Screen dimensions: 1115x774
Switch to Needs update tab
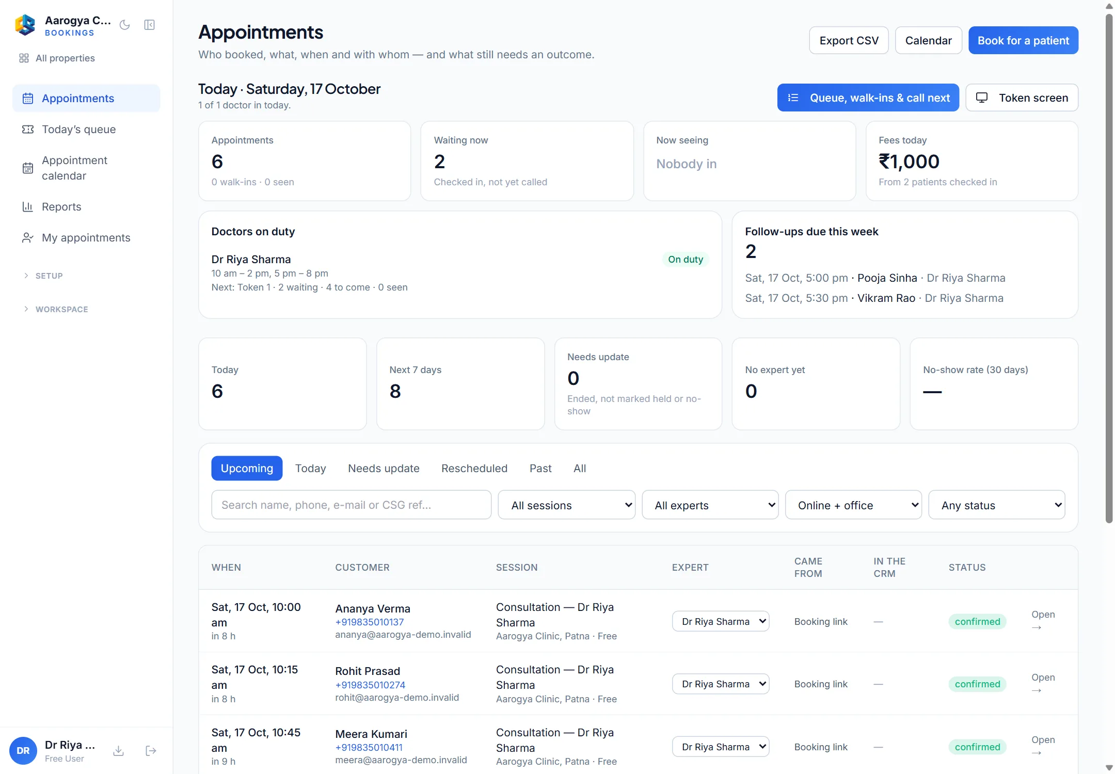pos(384,468)
